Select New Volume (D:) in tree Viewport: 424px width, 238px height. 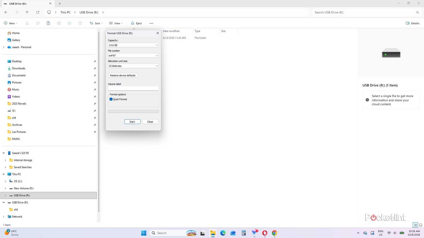(23, 188)
